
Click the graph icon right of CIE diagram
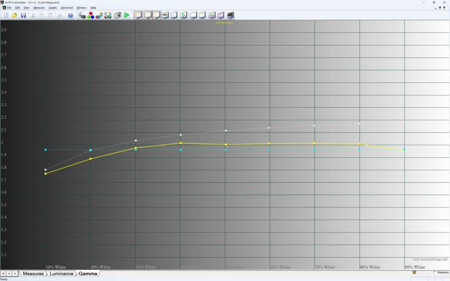[194, 15]
